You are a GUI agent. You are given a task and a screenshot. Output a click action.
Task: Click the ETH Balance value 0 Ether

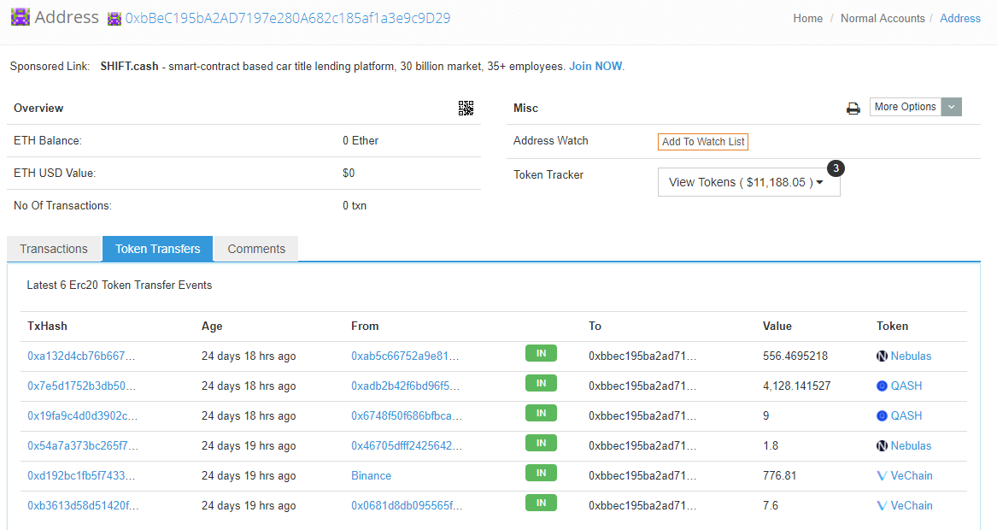click(361, 140)
